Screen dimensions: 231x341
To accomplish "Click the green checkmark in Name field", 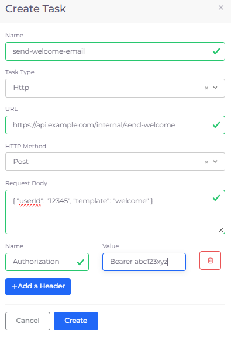I will click(216, 51).
